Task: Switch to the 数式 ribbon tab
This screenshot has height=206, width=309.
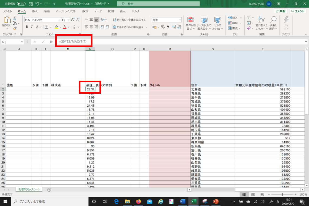Action: (x=85, y=11)
